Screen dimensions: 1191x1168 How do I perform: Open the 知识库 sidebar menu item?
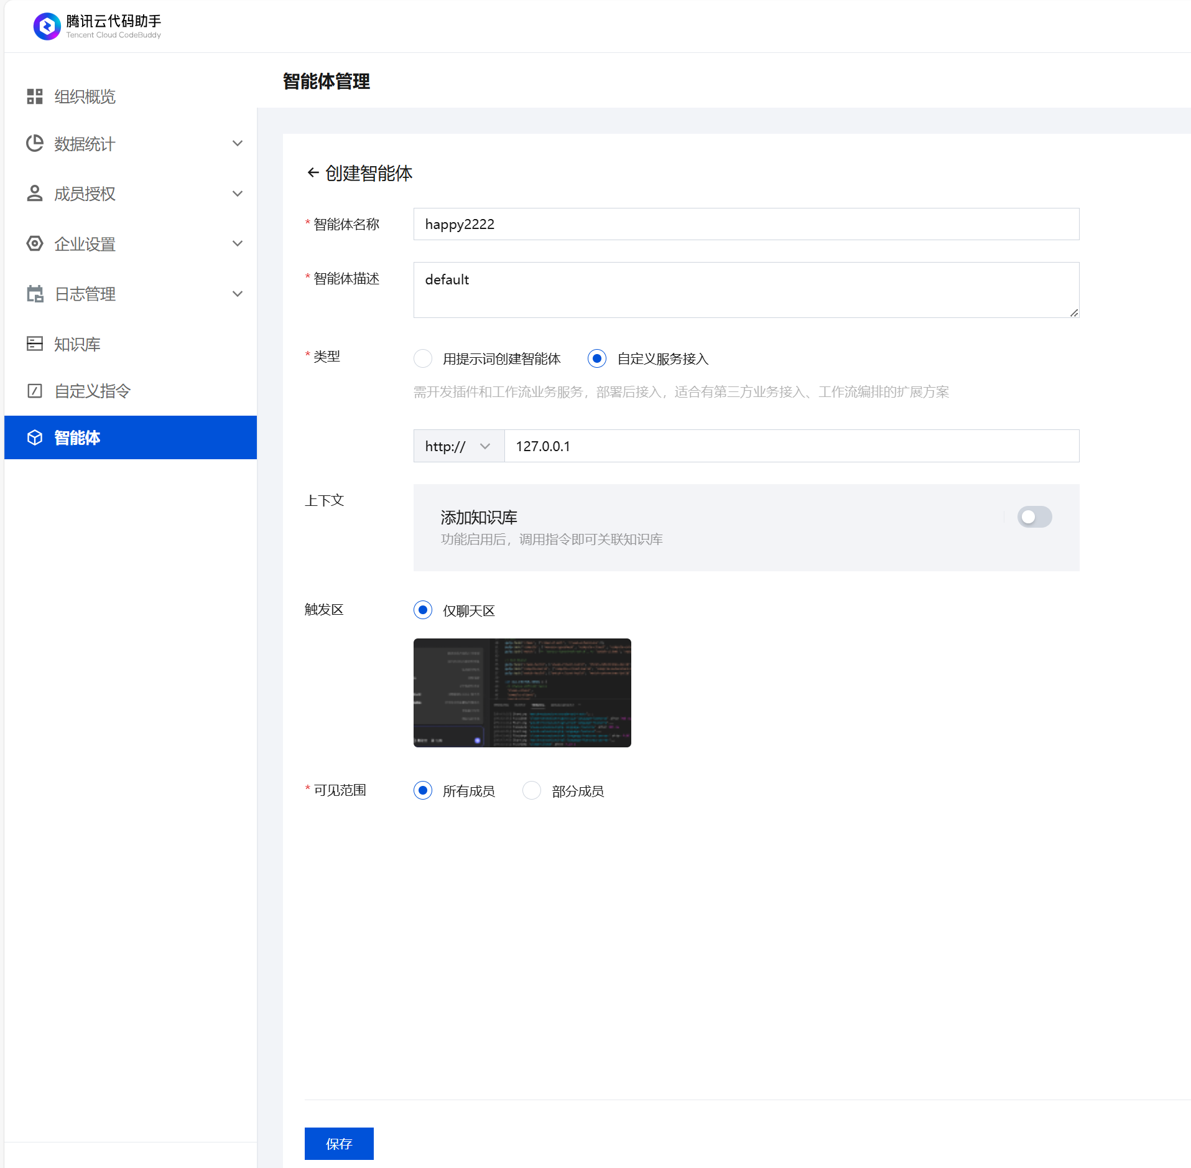click(77, 344)
